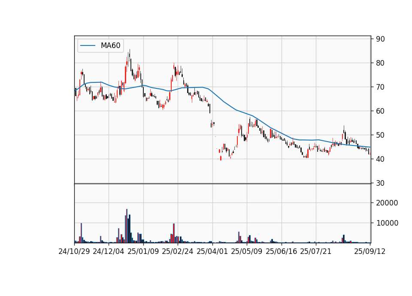Viewport: 412px width, 296px height.
Task: Click the tallest volume bar near 17000
Action: point(127,226)
